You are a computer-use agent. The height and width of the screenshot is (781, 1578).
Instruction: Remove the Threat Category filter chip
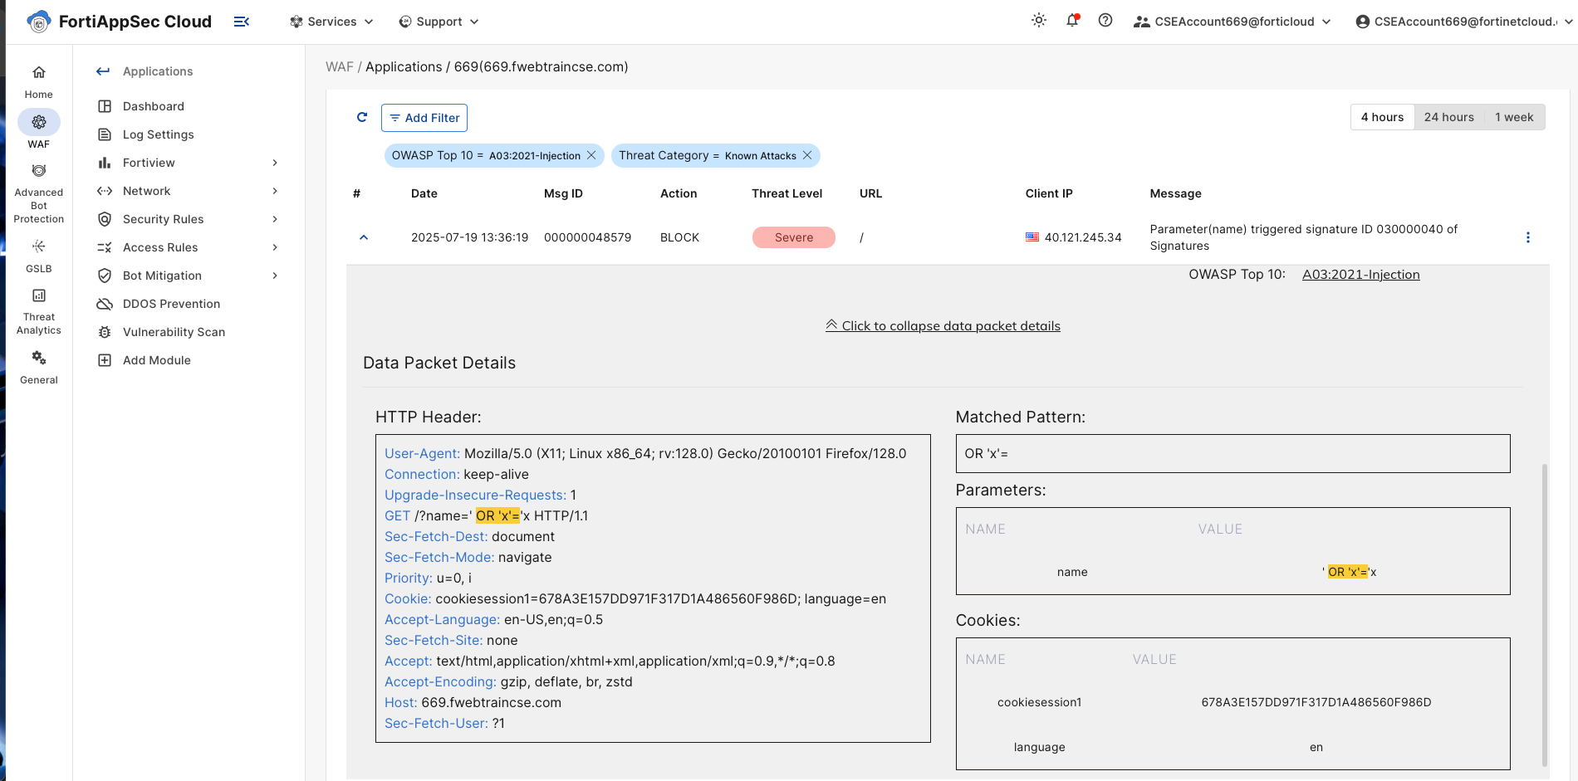[807, 155]
